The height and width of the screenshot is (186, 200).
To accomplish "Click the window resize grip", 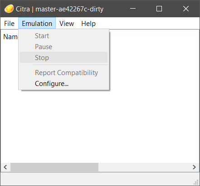I will click(196, 182).
